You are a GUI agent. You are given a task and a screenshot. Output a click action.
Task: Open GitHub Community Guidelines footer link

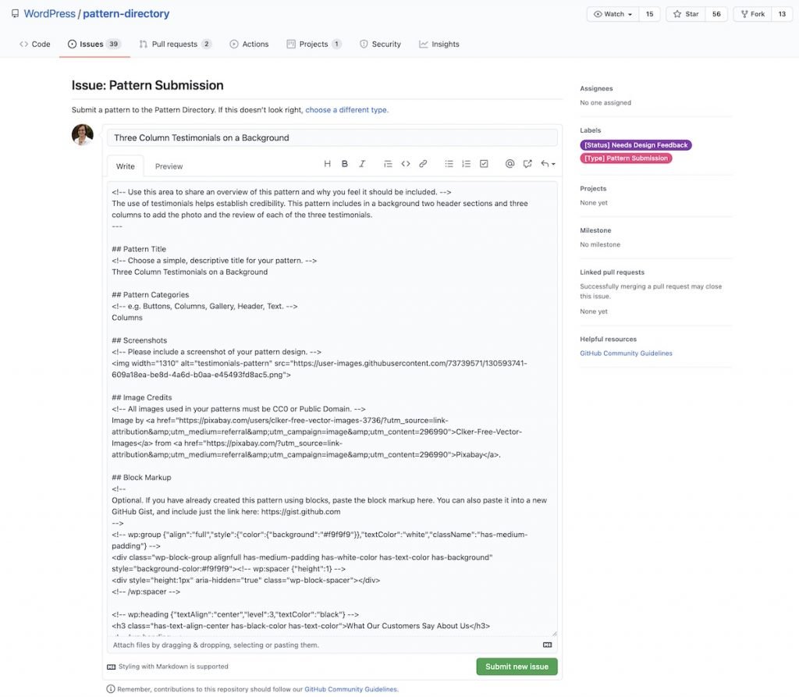351,689
